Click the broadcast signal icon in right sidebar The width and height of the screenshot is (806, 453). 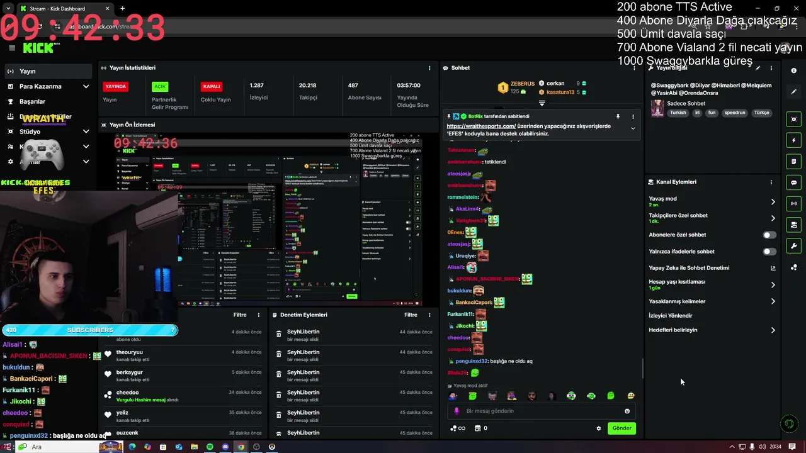click(794, 203)
